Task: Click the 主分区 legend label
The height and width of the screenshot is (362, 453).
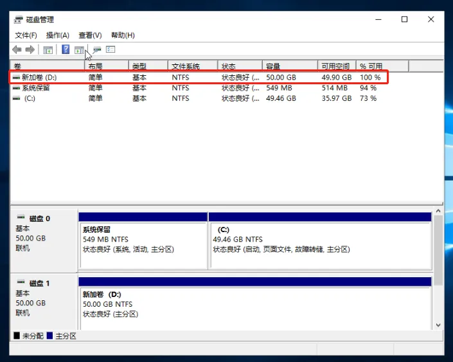Action: (x=66, y=336)
